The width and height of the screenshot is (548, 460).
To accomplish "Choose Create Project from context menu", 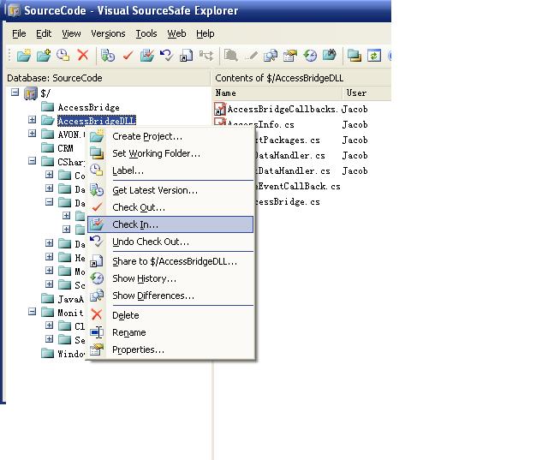I will tap(170, 136).
